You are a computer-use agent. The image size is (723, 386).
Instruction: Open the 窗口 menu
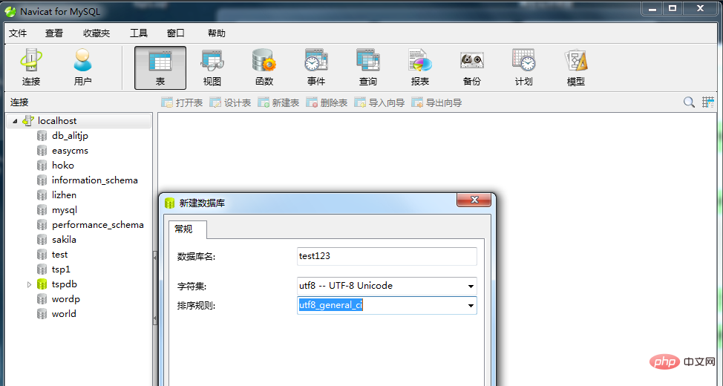pos(176,33)
